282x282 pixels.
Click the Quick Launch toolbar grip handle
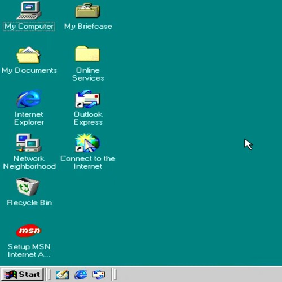(49, 275)
